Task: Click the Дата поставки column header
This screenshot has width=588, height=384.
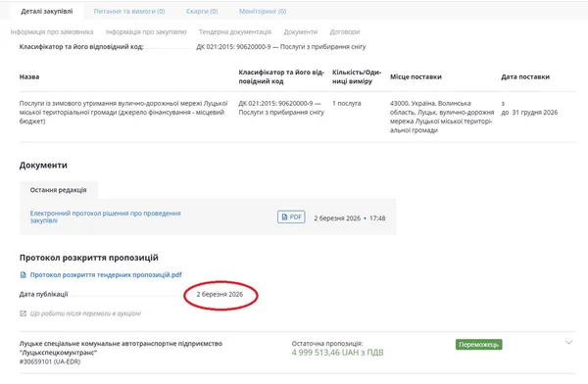Action: pos(525,76)
